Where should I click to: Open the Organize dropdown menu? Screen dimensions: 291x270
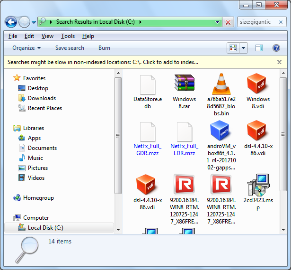26,48
